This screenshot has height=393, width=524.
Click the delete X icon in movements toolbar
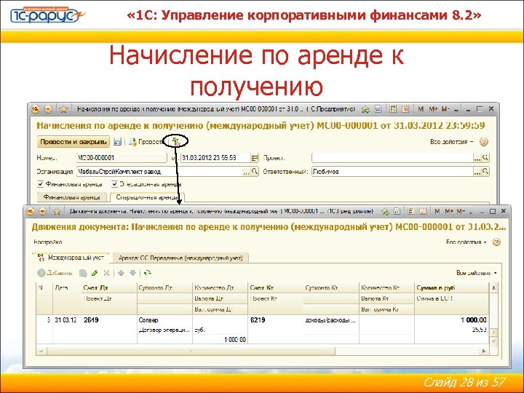[x=106, y=273]
